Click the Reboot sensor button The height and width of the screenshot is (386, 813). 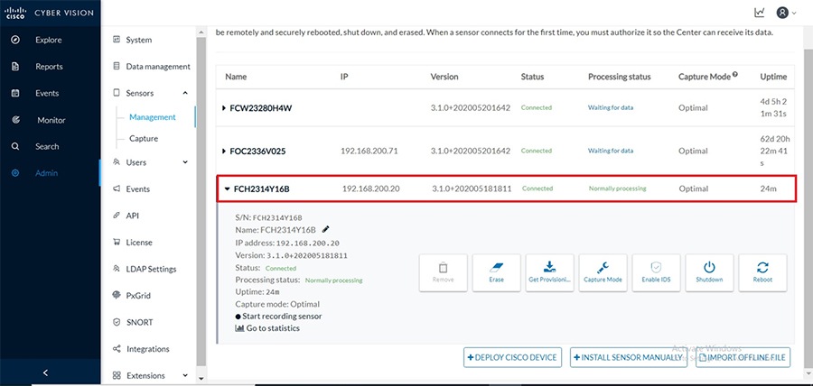762,272
